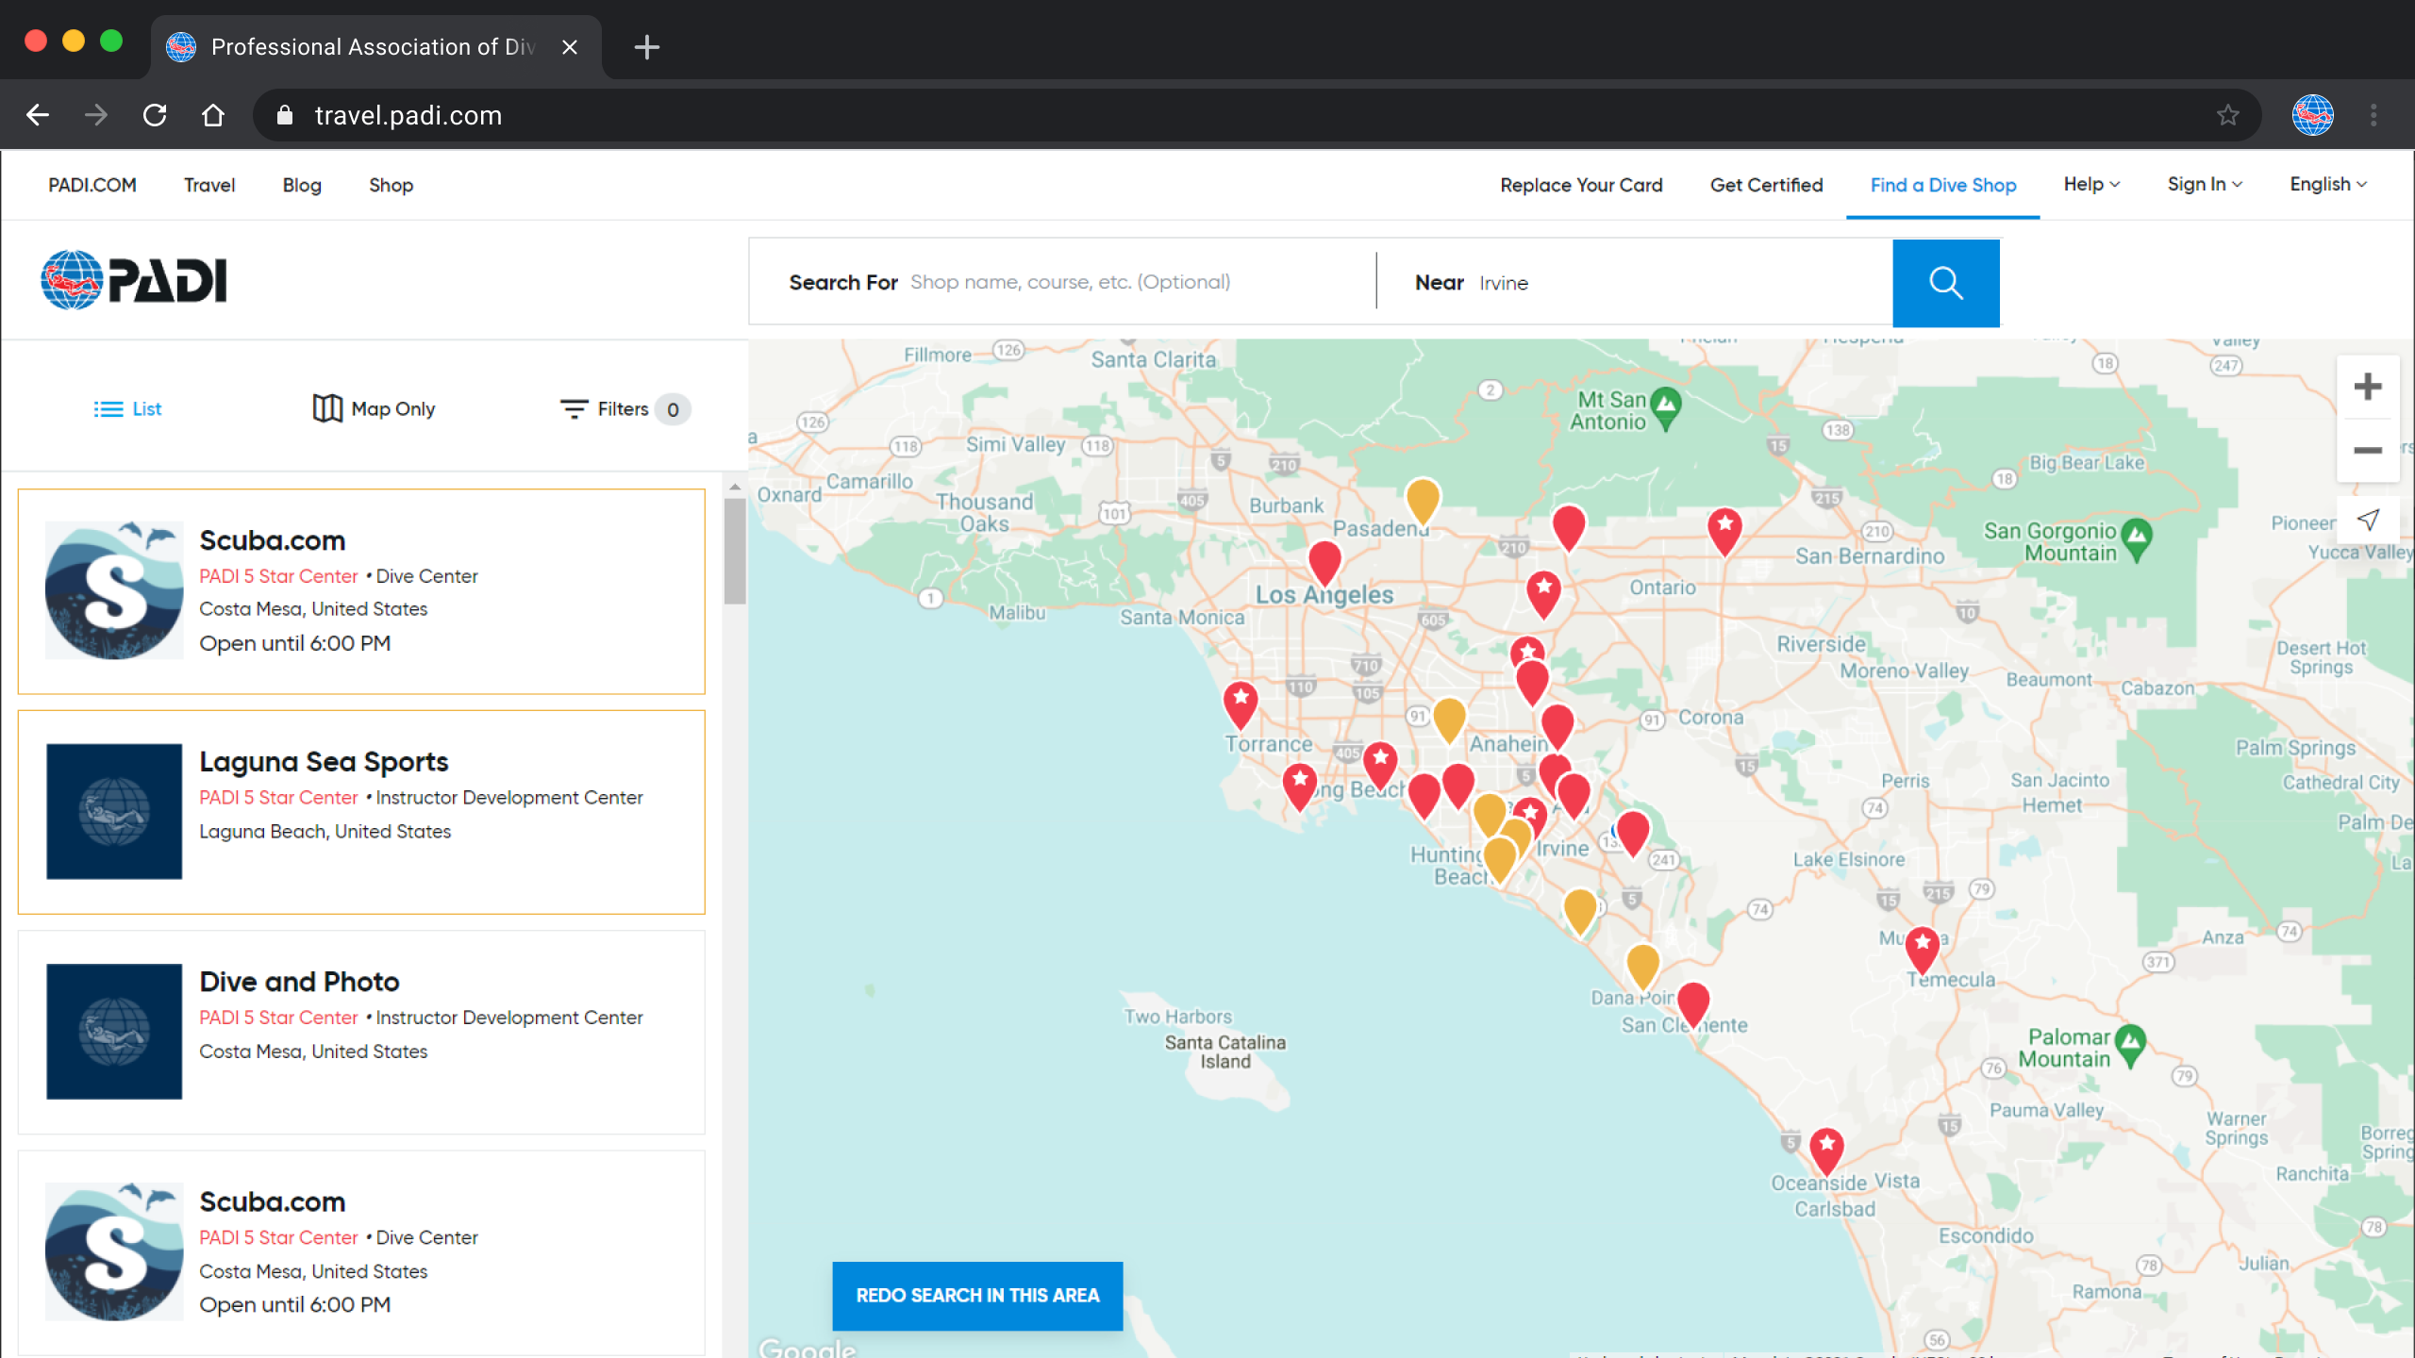The height and width of the screenshot is (1358, 2415).
Task: Switch to List view
Action: 128,409
